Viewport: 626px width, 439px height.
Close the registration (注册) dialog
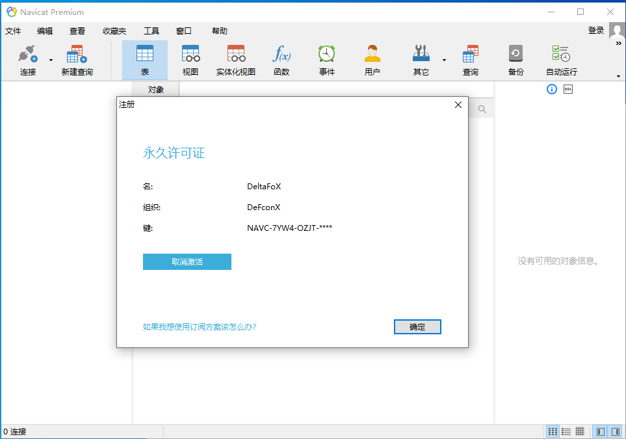click(458, 105)
